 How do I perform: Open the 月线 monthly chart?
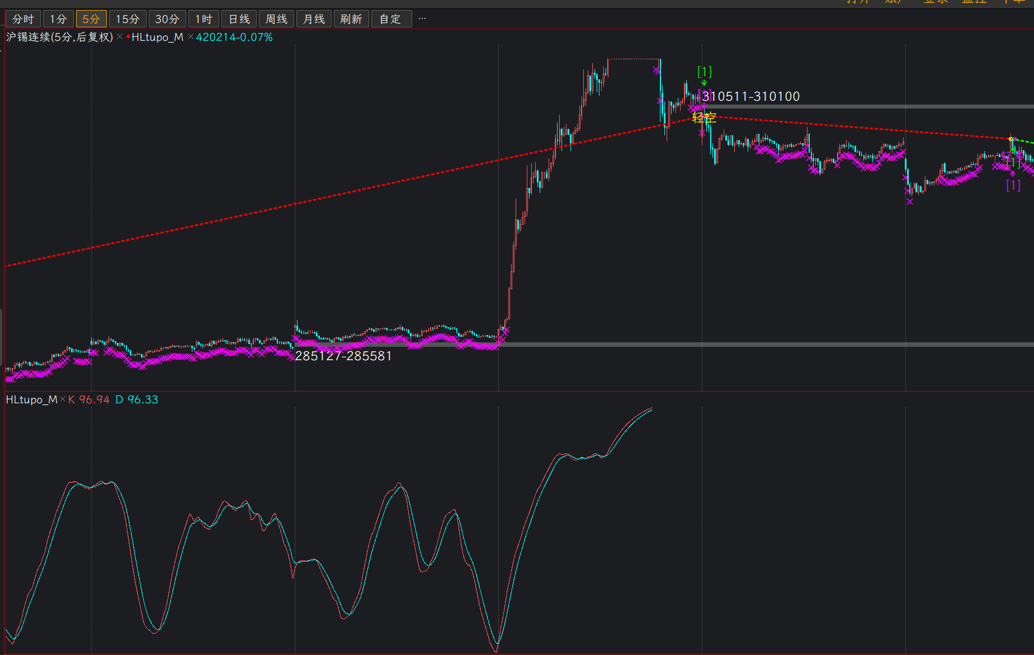pyautogui.click(x=314, y=19)
